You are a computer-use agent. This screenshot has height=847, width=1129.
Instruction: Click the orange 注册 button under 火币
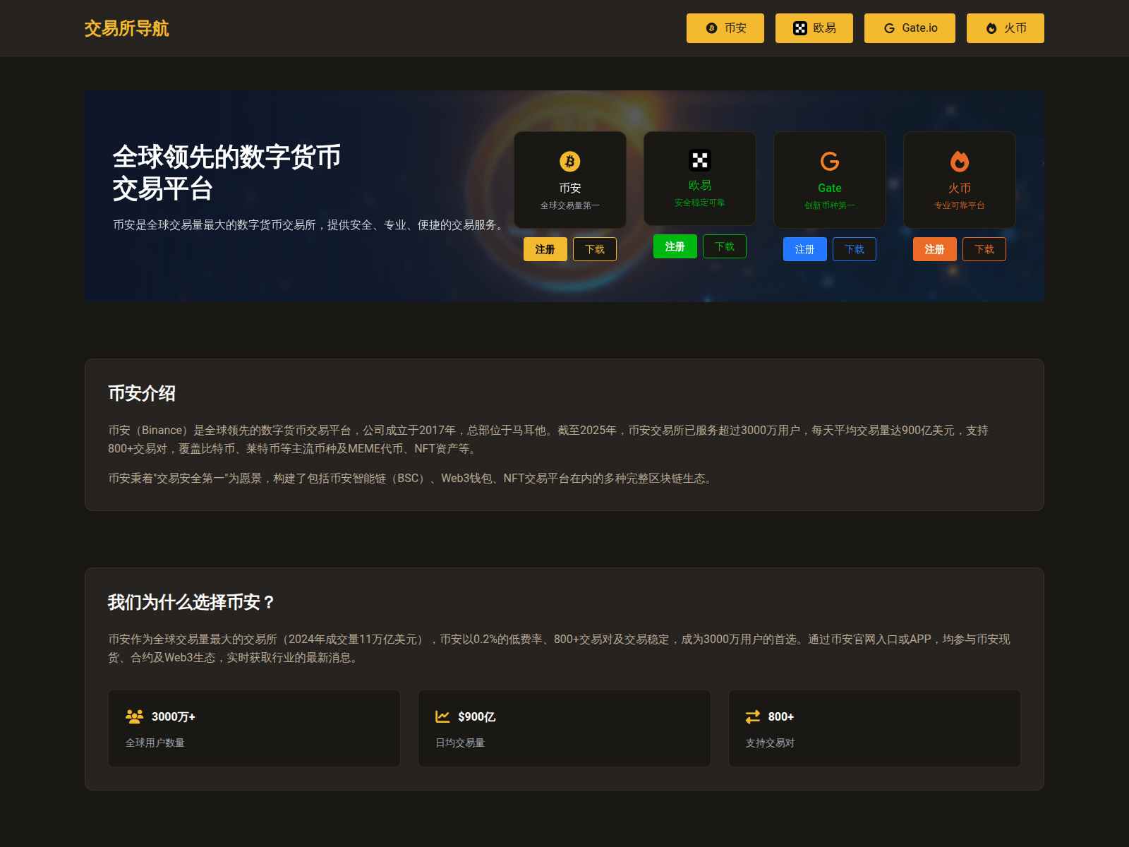934,249
